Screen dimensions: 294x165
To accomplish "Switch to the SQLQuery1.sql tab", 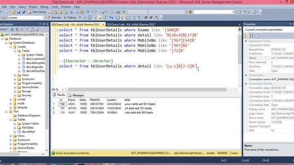I will coord(131,24).
